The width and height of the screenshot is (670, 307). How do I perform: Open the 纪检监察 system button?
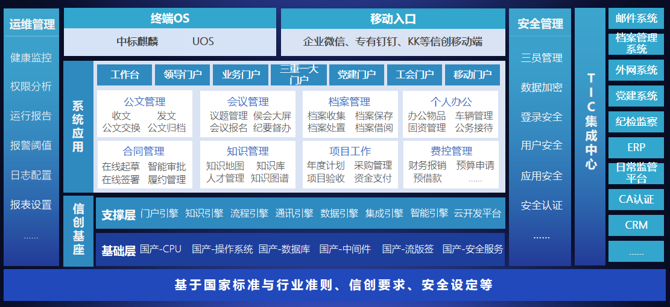636,122
